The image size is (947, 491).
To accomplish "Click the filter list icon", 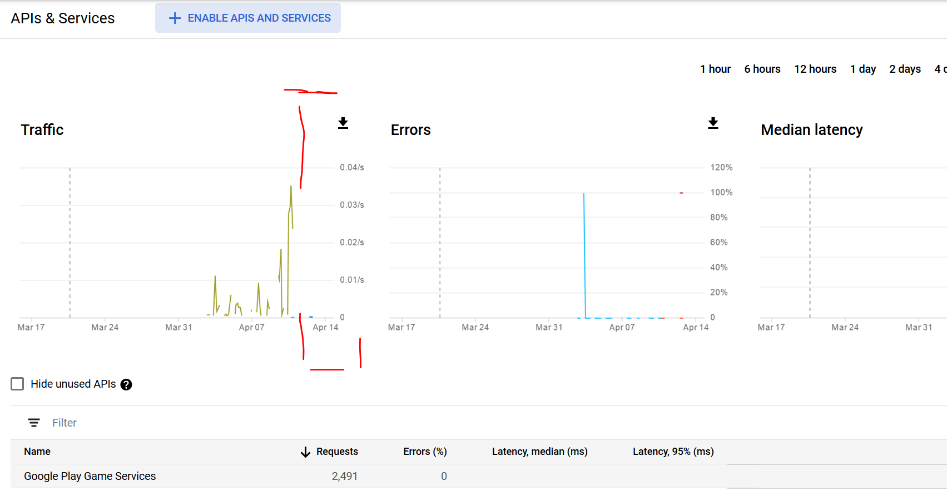I will click(x=34, y=423).
